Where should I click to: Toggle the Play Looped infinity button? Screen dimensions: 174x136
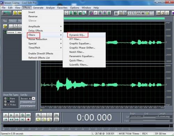tap(28, 115)
